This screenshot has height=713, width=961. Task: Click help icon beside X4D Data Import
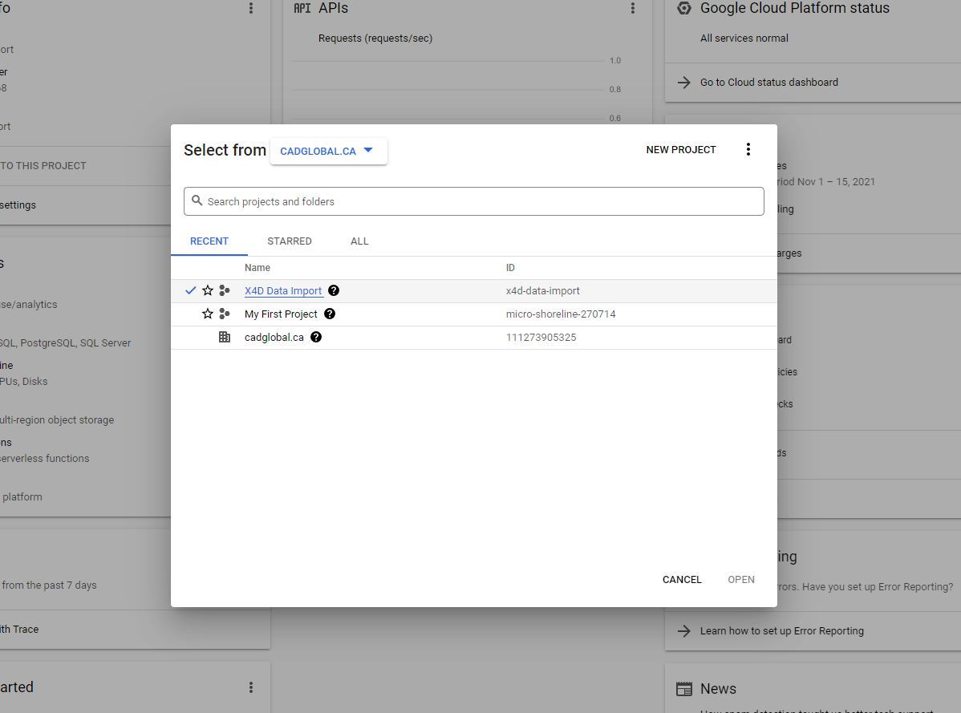point(334,291)
